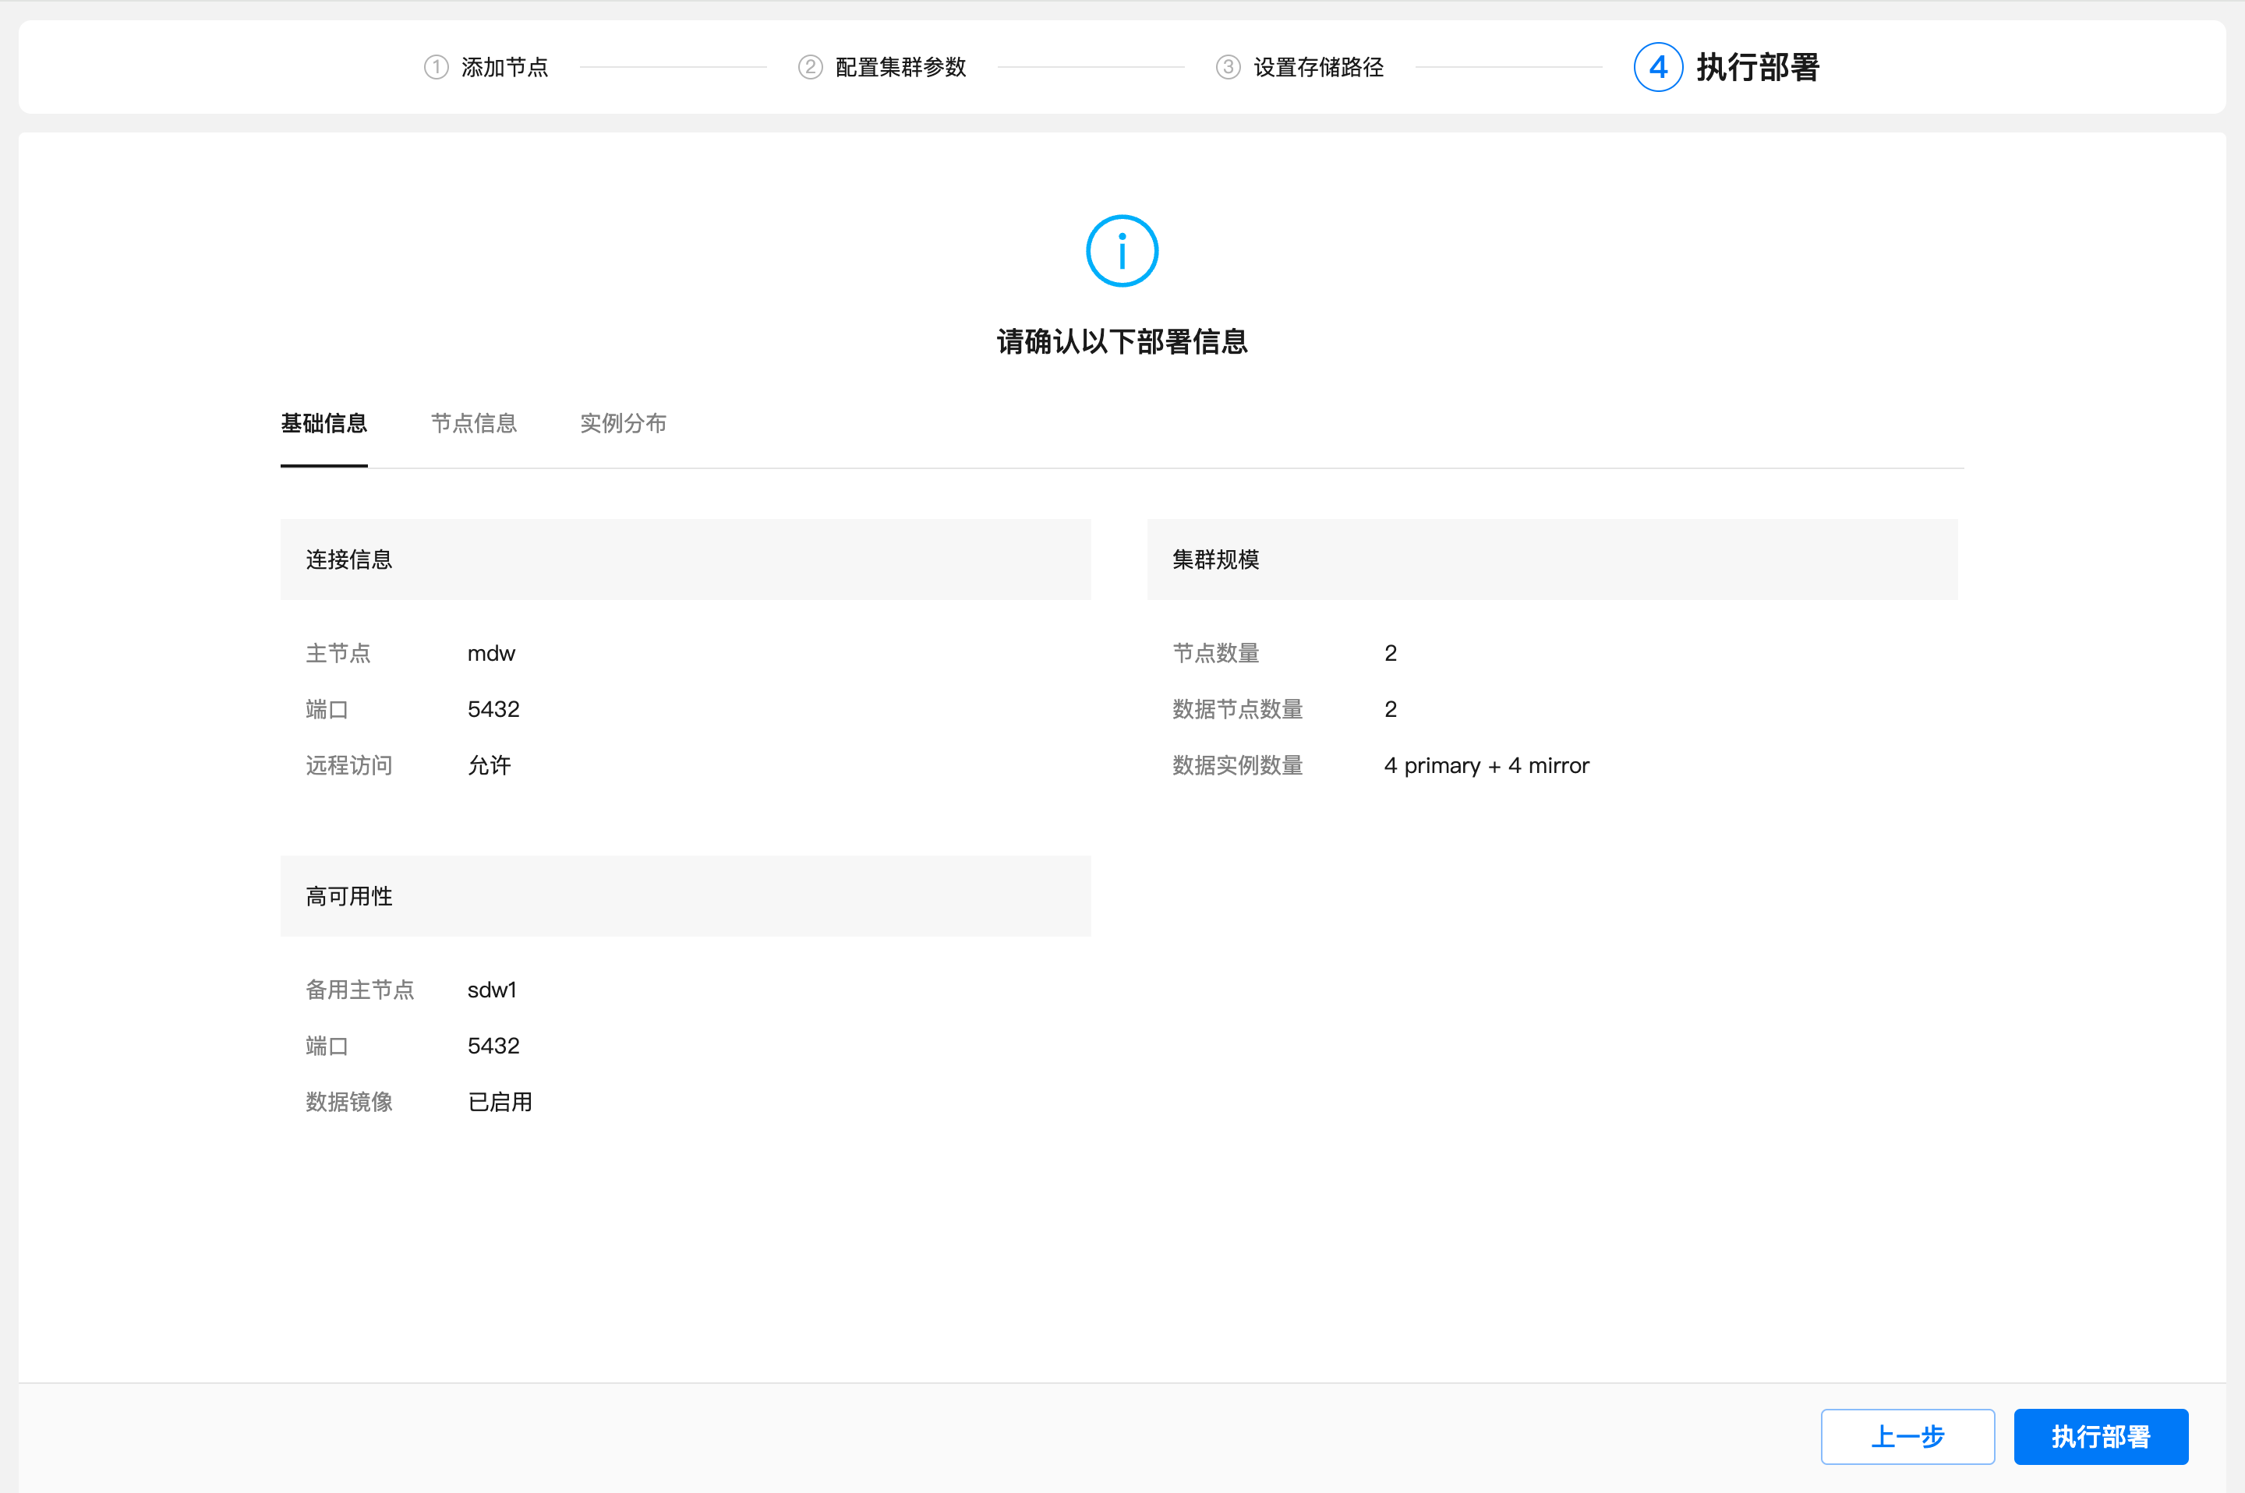Click the 远程访问 label
Viewport: 2245px width, 1493px height.
[348, 765]
